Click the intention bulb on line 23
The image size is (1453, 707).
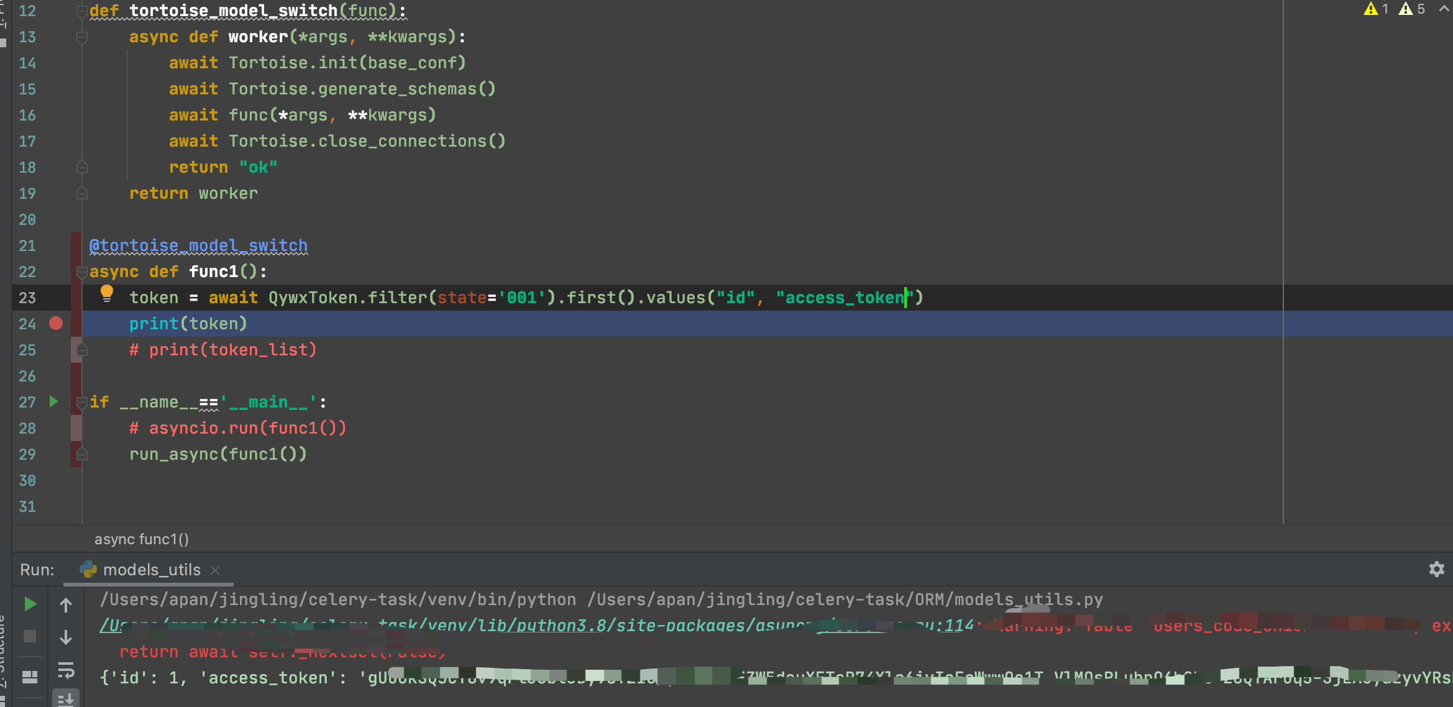tap(107, 294)
